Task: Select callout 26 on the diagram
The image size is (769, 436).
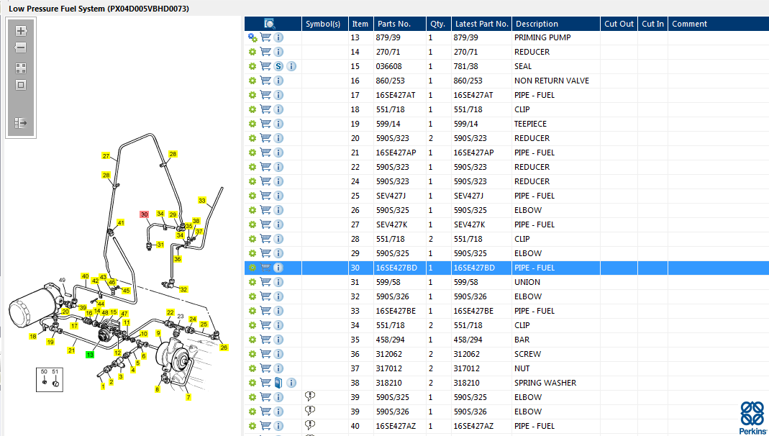Action: [x=224, y=348]
